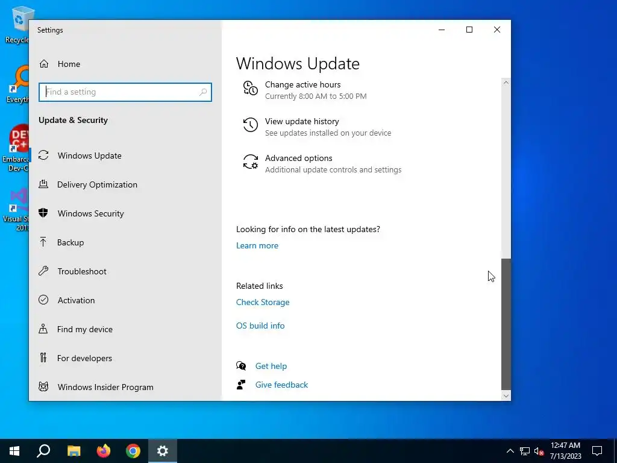This screenshot has width=617, height=463.
Task: Open Change active hours setting
Action: point(302,84)
